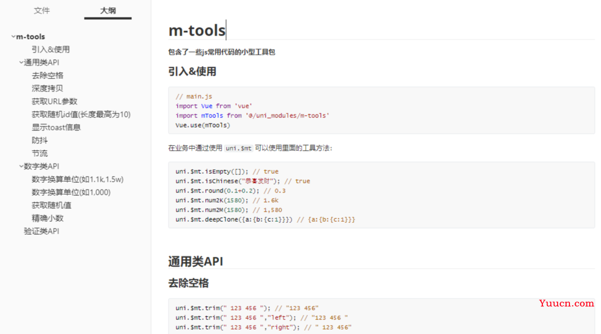Screen dimensions: 601x334
Task: Go to 引入&使用 in outline
Action: pyautogui.click(x=51, y=50)
